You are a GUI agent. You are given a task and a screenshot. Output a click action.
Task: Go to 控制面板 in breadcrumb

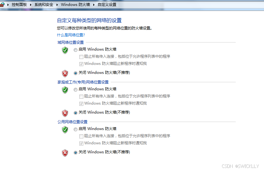tap(19, 5)
